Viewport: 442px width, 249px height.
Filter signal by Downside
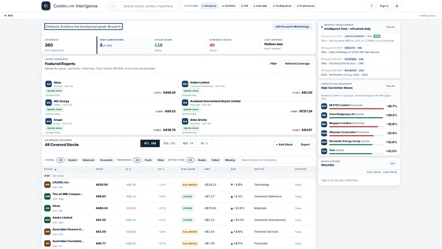coord(106,160)
